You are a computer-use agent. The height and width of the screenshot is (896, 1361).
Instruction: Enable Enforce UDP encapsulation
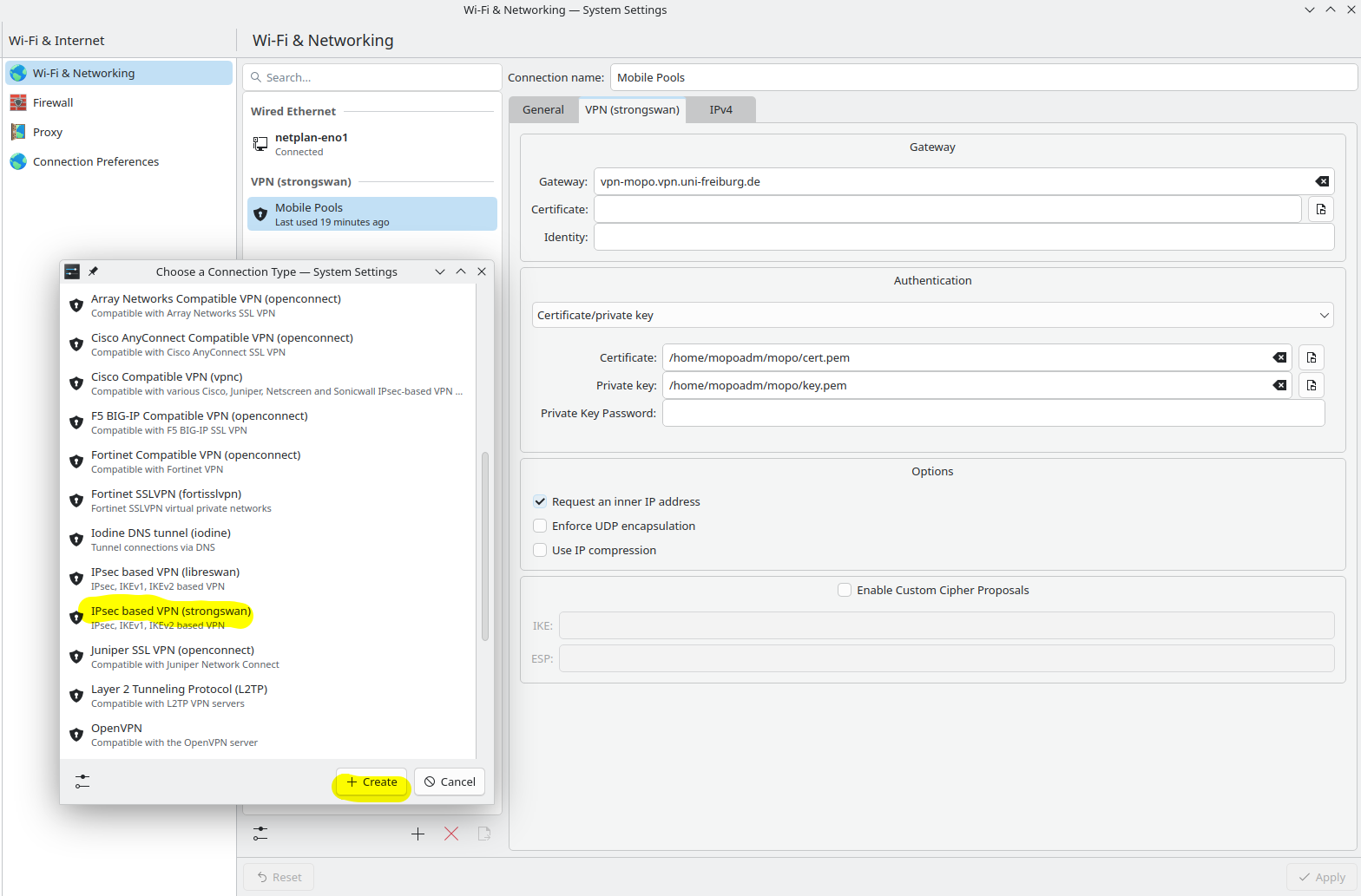[x=540, y=526]
